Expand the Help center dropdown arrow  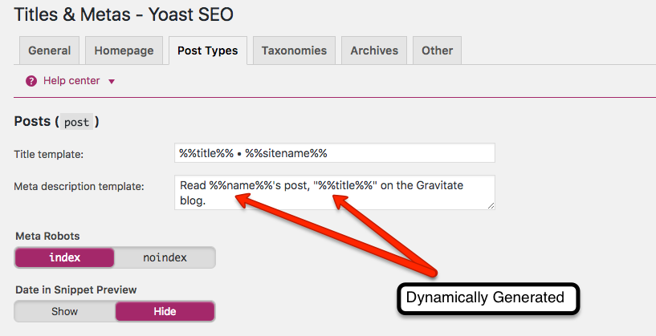(112, 82)
